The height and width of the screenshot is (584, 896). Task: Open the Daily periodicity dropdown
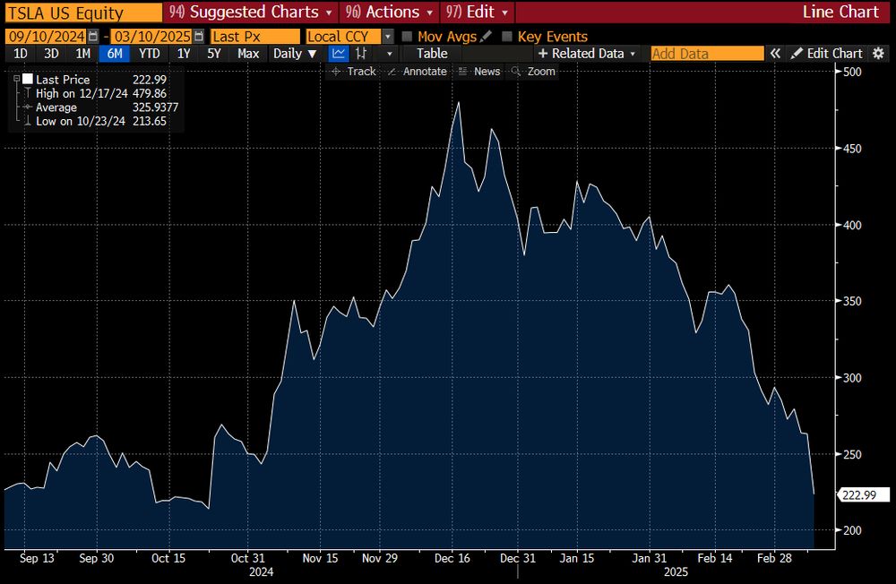294,54
